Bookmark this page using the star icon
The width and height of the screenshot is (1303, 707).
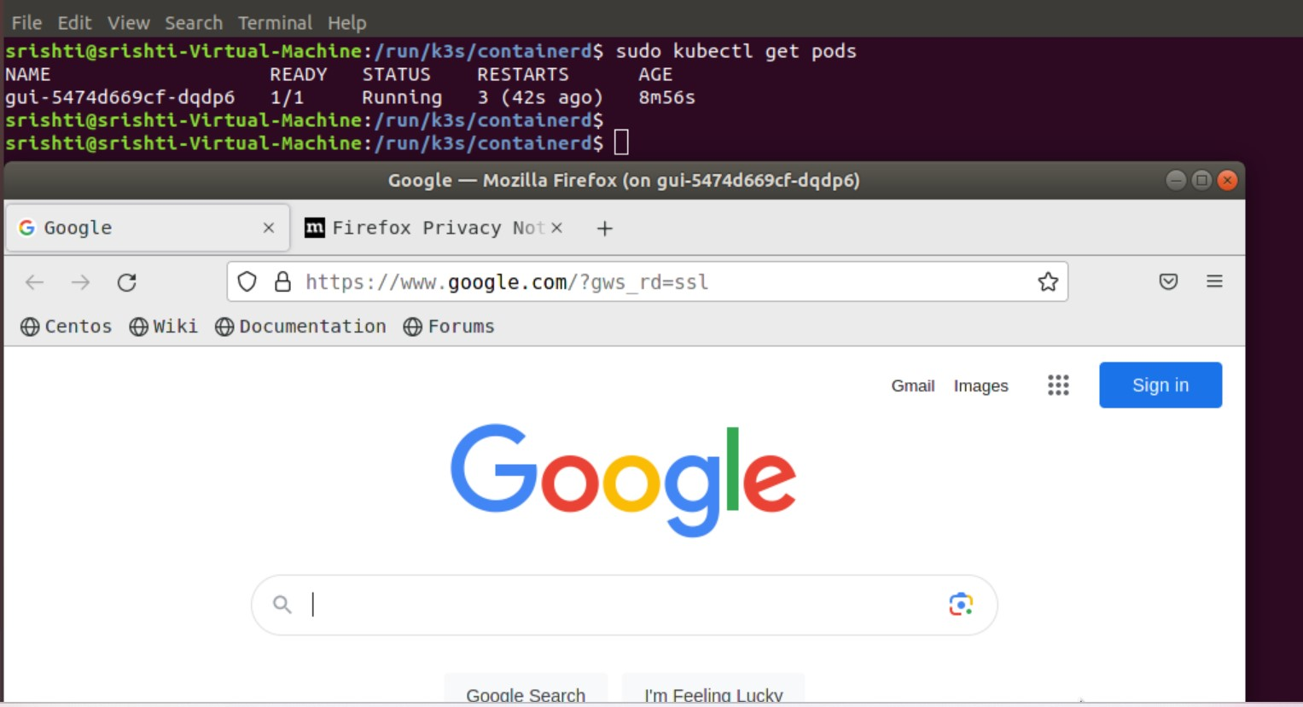(x=1047, y=281)
